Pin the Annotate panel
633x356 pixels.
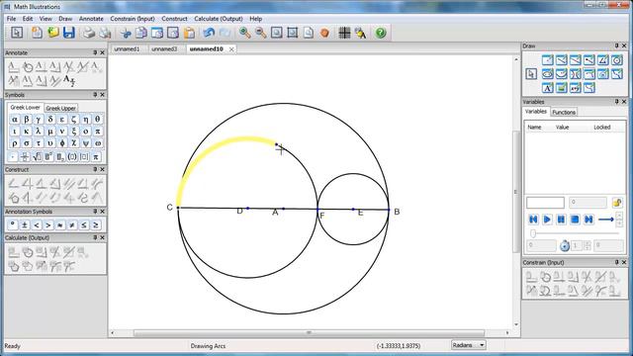tap(95, 52)
